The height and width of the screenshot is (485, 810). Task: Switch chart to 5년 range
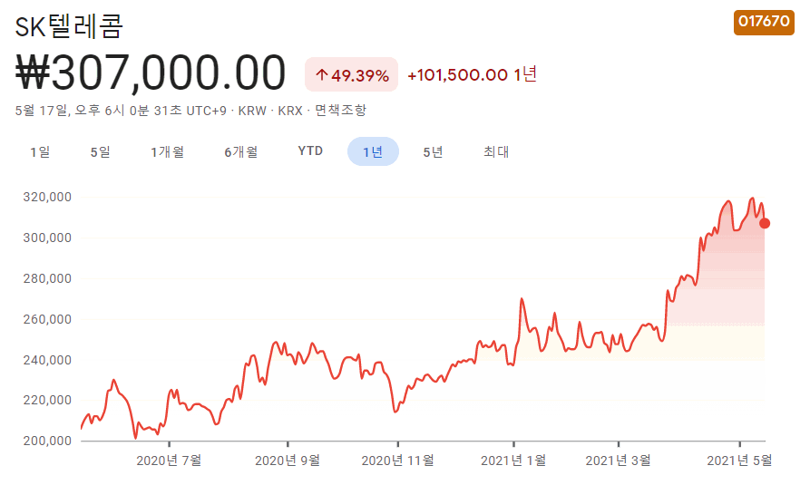(433, 152)
